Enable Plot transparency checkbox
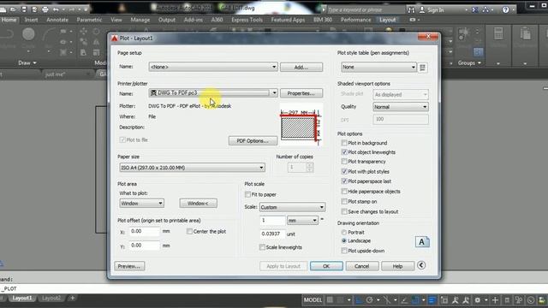The image size is (548, 308). (x=344, y=162)
